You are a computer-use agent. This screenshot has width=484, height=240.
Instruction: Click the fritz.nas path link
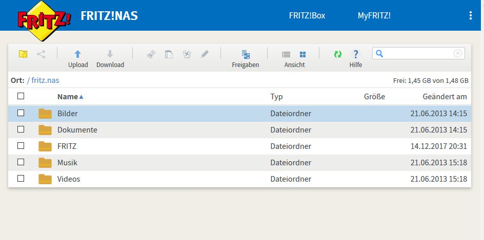point(45,80)
